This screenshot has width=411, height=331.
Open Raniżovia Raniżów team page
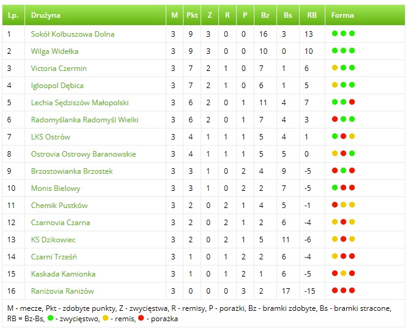pyautogui.click(x=62, y=291)
